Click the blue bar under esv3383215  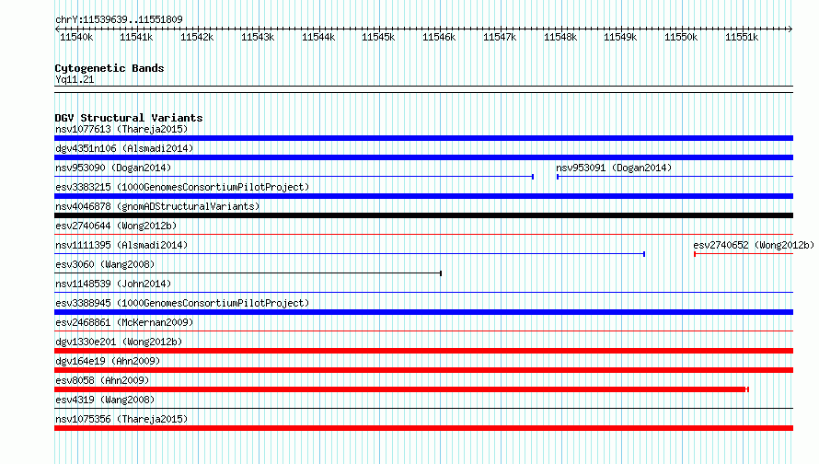tap(423, 196)
